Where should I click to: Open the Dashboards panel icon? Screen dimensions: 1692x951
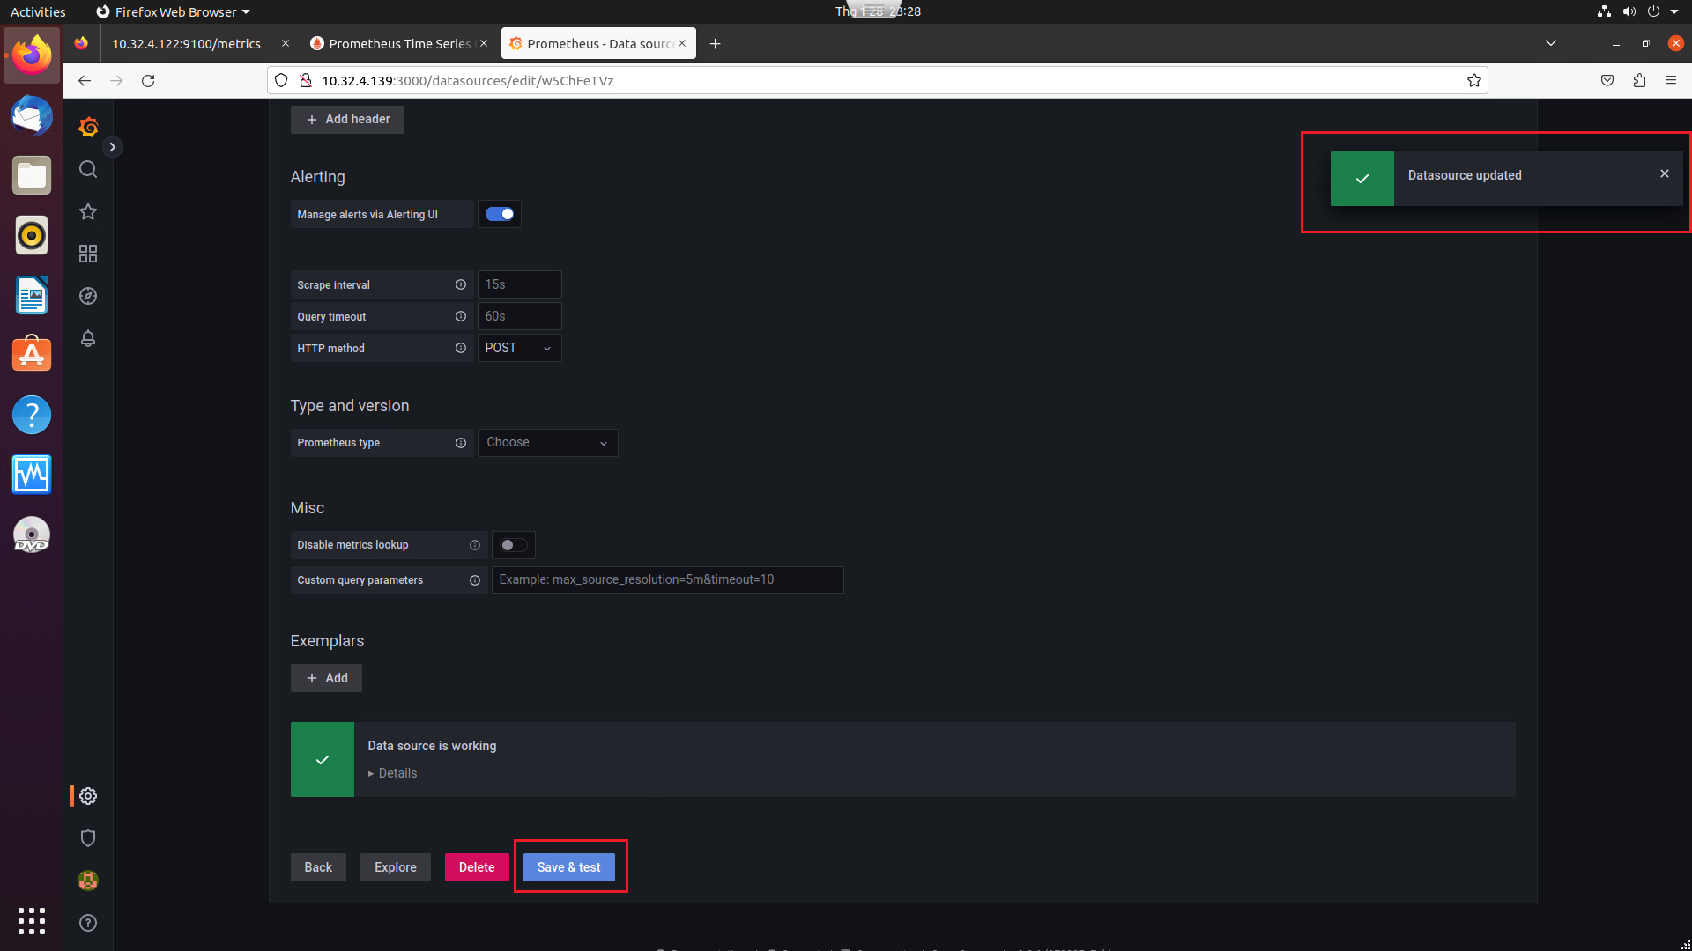(x=87, y=254)
